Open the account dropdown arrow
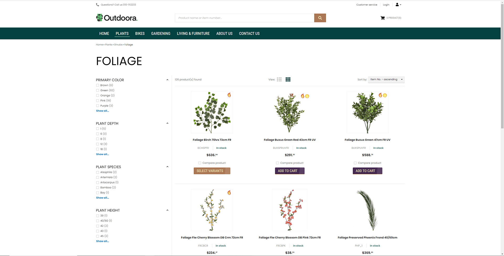This screenshot has height=256, width=504. point(401,5)
